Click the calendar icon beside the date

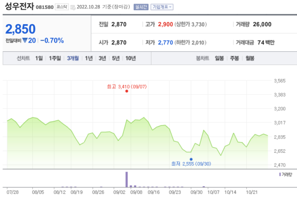coord(73,7)
